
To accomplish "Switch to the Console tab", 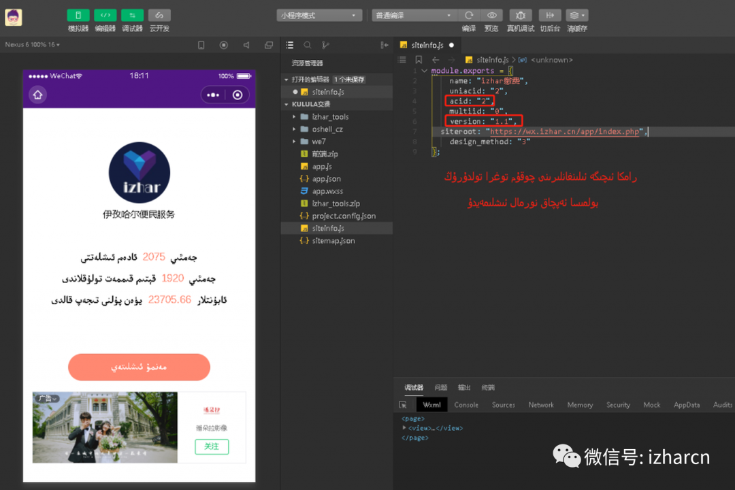I will (466, 405).
